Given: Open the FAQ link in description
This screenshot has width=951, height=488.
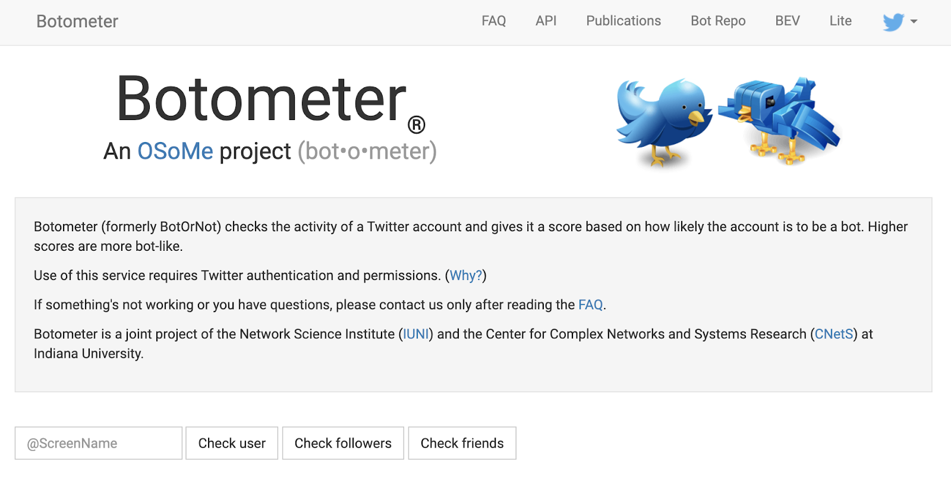Looking at the screenshot, I should (590, 305).
